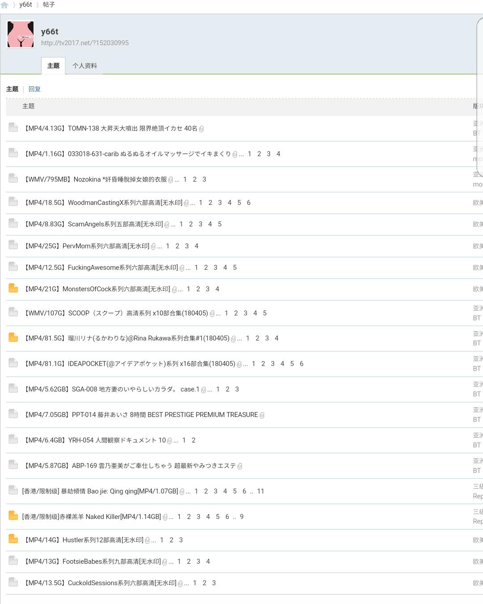
Task: Go to page 11 of MP4/1.07GB thread
Action: [x=260, y=491]
